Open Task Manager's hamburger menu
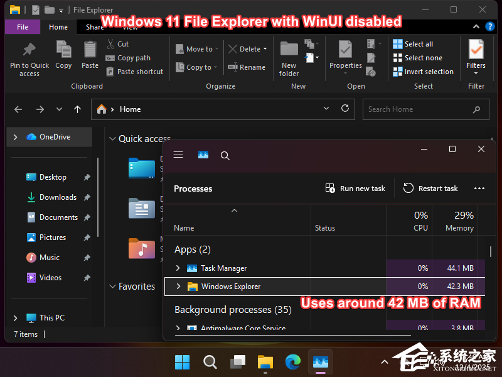The image size is (502, 377). coord(178,155)
